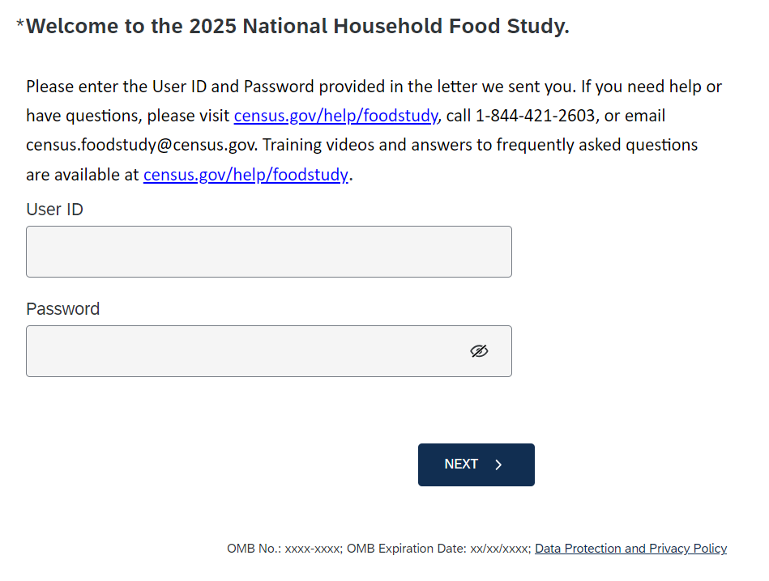Toggle password visibility with the eye icon

(x=479, y=351)
